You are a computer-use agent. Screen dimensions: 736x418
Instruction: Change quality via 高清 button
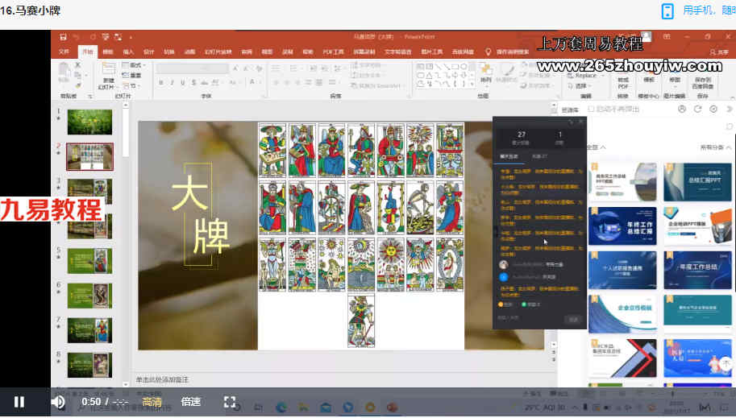point(152,402)
